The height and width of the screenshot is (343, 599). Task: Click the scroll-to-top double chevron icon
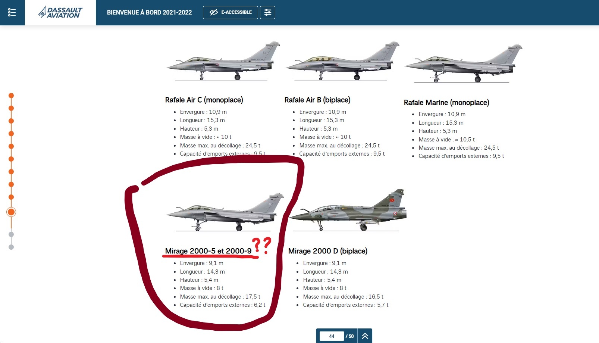click(365, 336)
